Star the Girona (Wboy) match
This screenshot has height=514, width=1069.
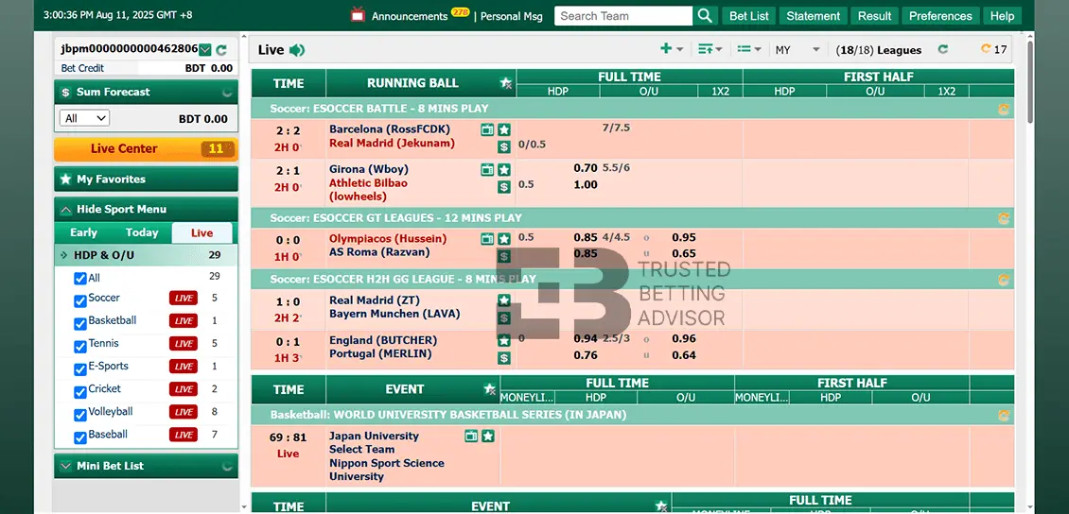(504, 169)
